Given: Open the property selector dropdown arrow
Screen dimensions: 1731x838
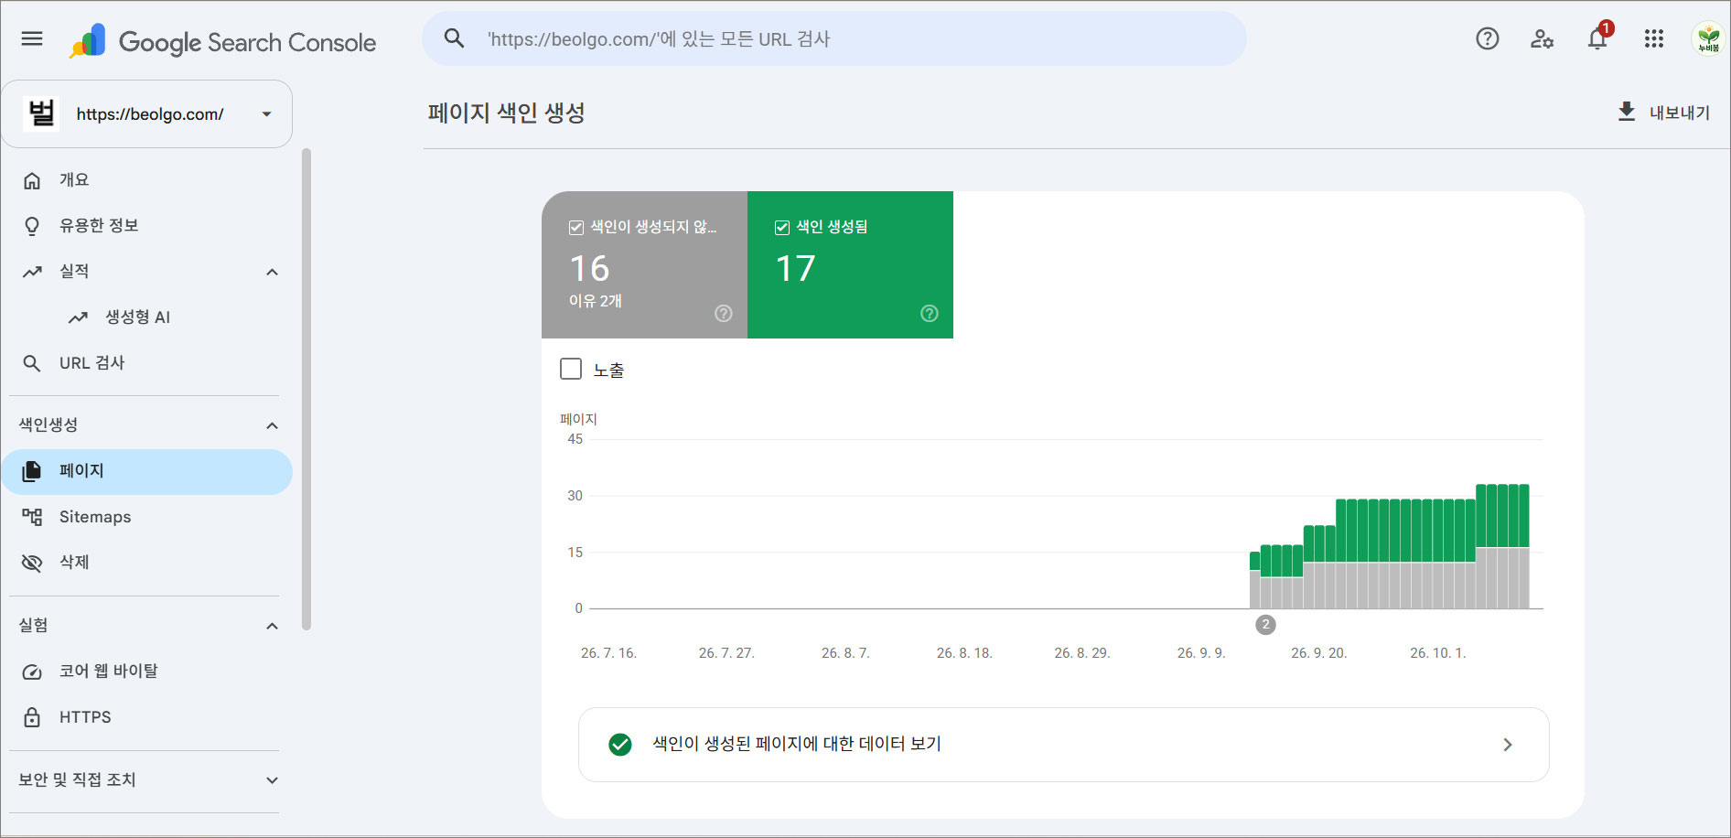Looking at the screenshot, I should (267, 114).
